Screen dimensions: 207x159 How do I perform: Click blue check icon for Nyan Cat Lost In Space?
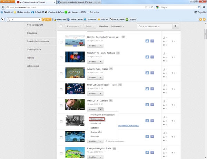pyautogui.click(x=152, y=89)
